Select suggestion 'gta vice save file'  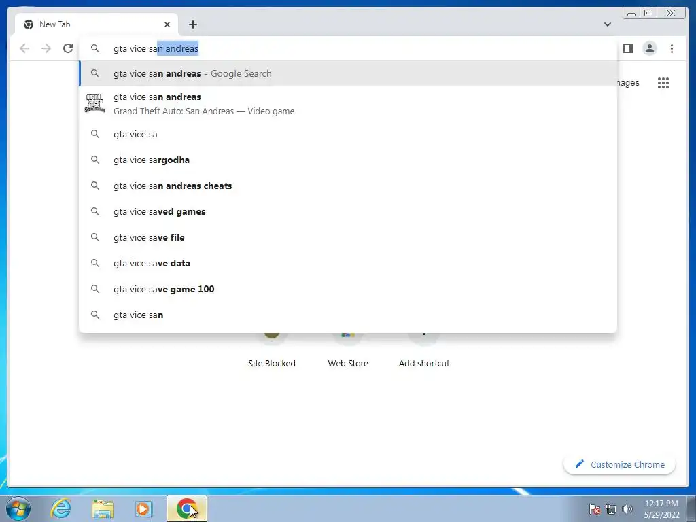pos(348,237)
